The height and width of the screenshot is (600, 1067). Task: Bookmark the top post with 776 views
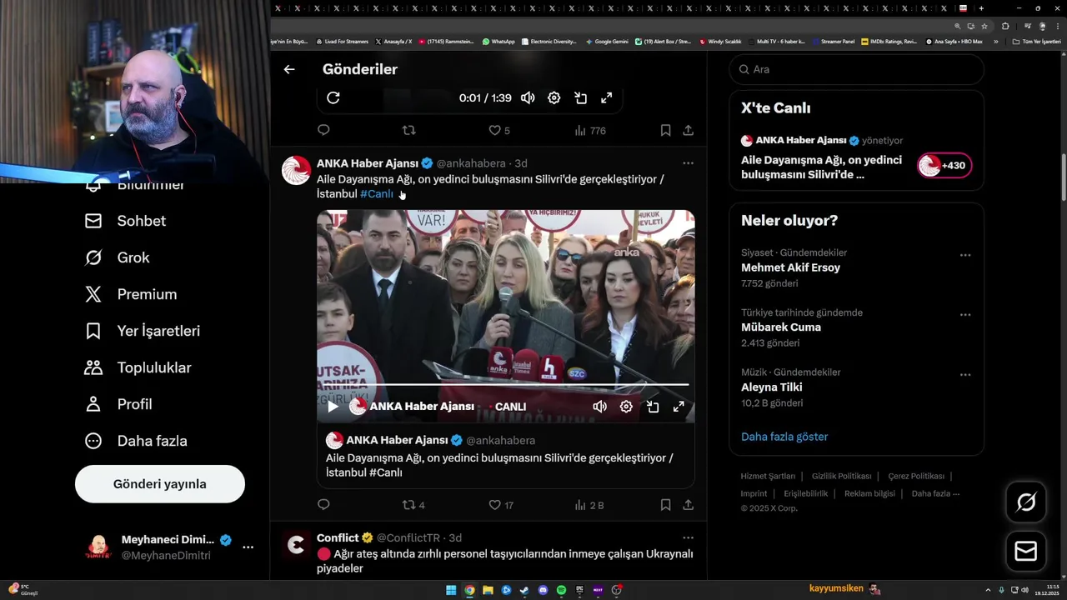665,130
